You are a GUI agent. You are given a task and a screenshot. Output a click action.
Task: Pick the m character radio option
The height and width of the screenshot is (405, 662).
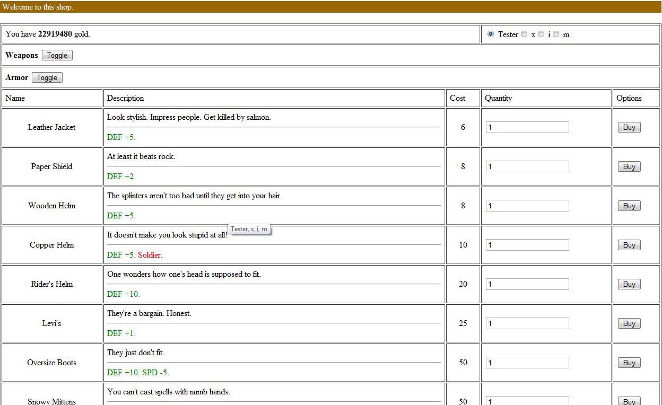point(555,34)
